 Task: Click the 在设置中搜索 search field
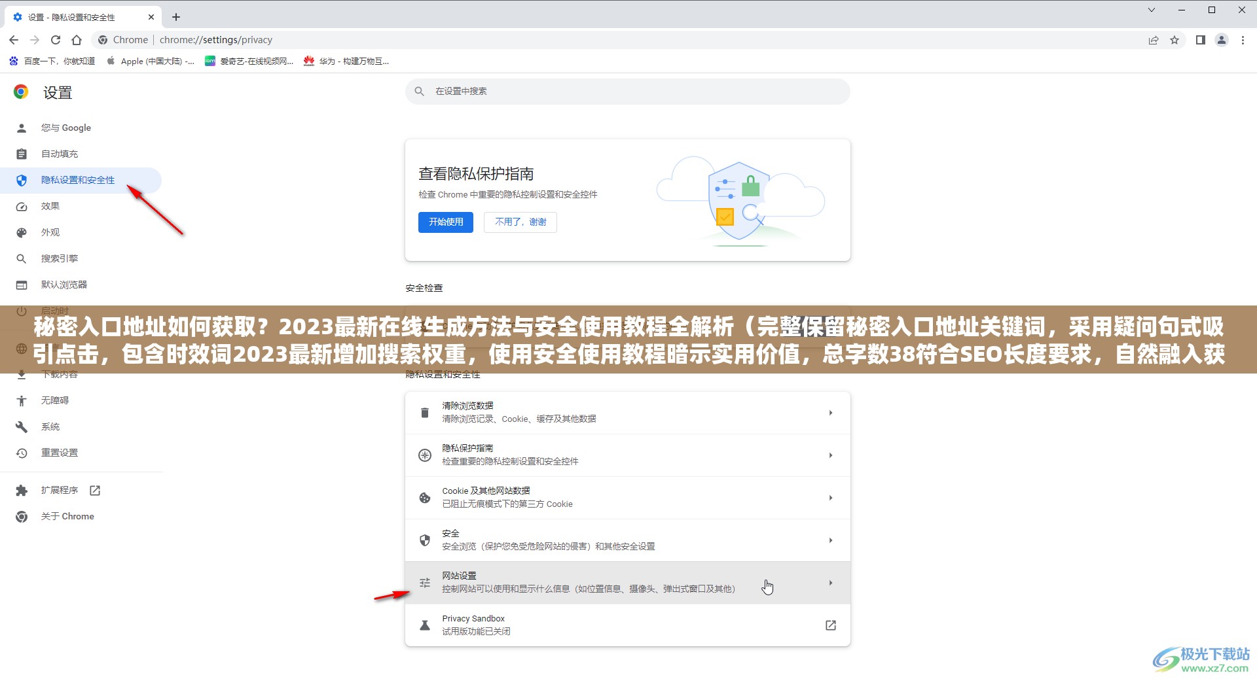coord(627,92)
